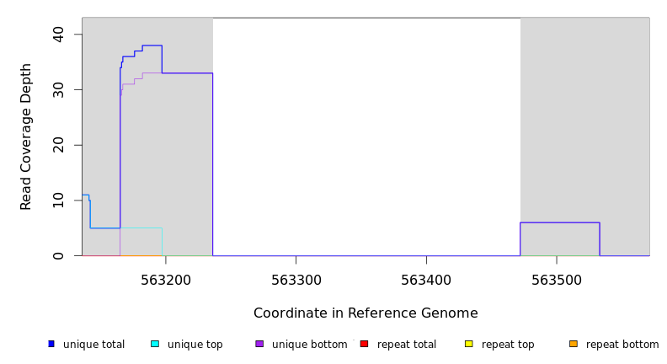This screenshot has height=364, width=667.
Task: Click the 40 y-axis tick label
Action: tap(58, 34)
